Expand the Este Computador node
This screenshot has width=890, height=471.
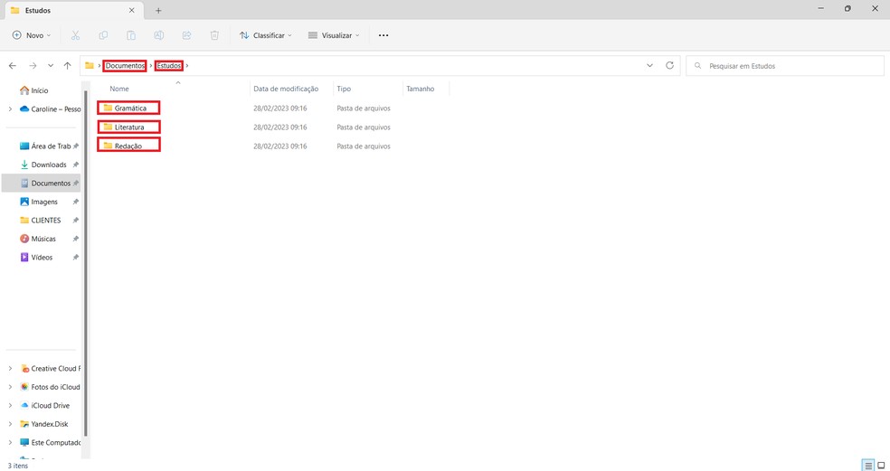pyautogui.click(x=10, y=443)
